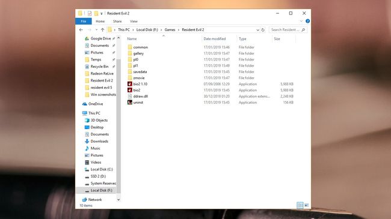Open Music under This PC
This screenshot has height=219, width=391.
[95, 148]
